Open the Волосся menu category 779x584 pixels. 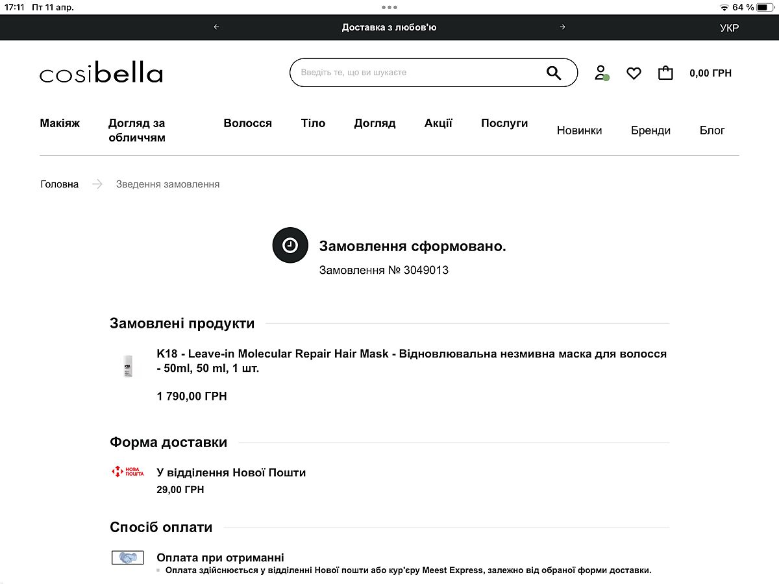point(247,123)
